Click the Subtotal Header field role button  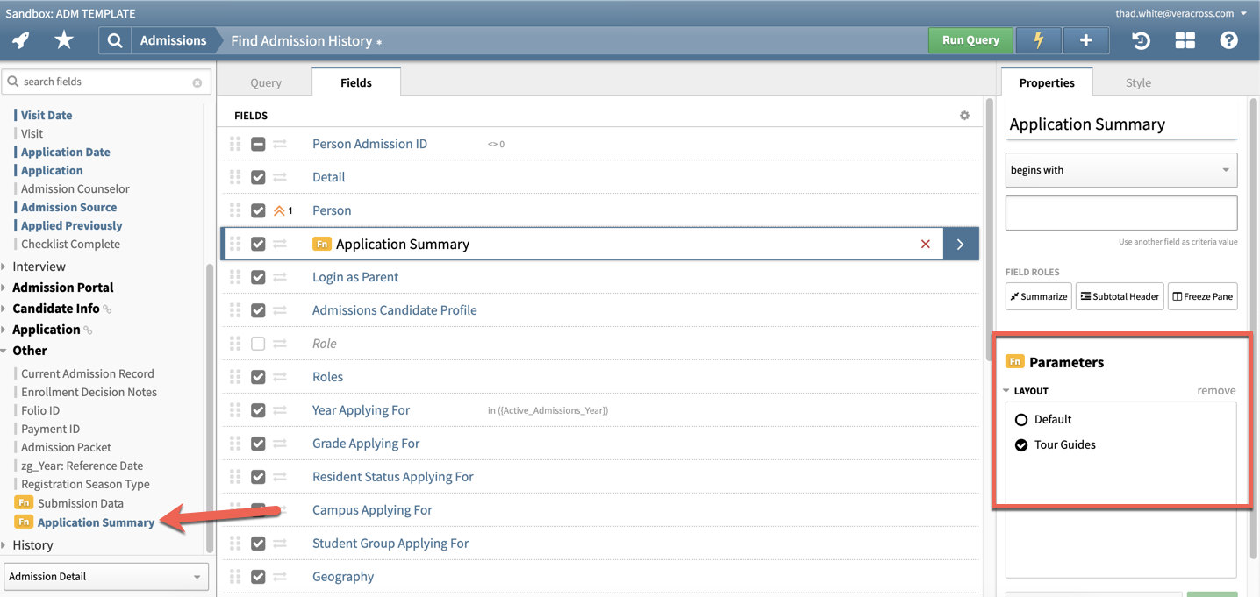[x=1120, y=295]
